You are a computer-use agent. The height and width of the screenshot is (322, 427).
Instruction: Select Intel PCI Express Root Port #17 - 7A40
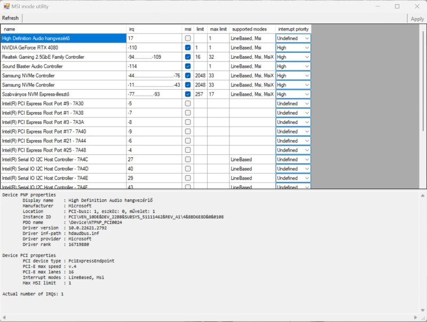pyautogui.click(x=64, y=131)
